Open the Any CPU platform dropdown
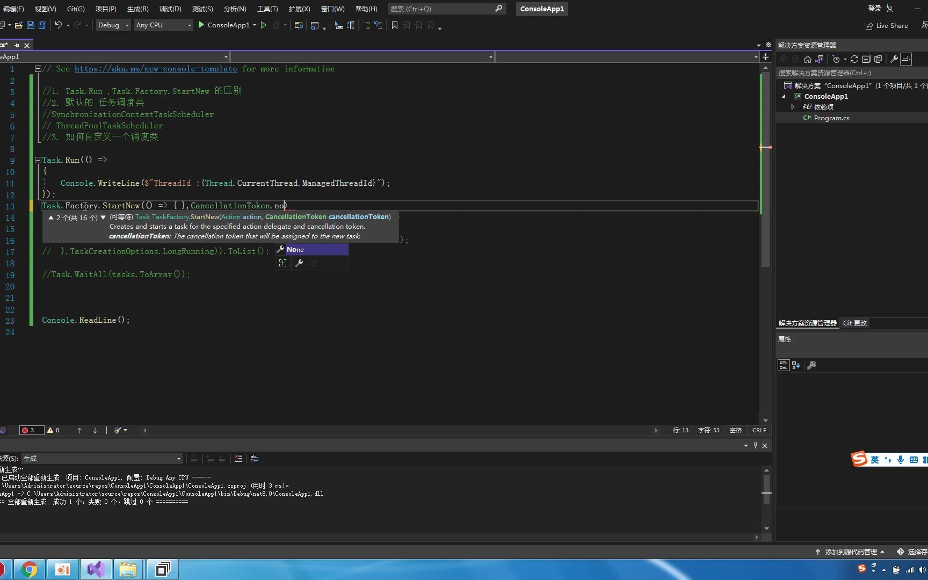The width and height of the screenshot is (928, 580). [164, 25]
